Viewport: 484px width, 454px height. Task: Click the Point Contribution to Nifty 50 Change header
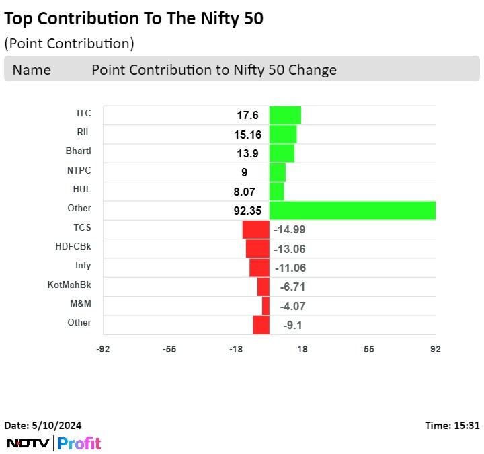(214, 70)
